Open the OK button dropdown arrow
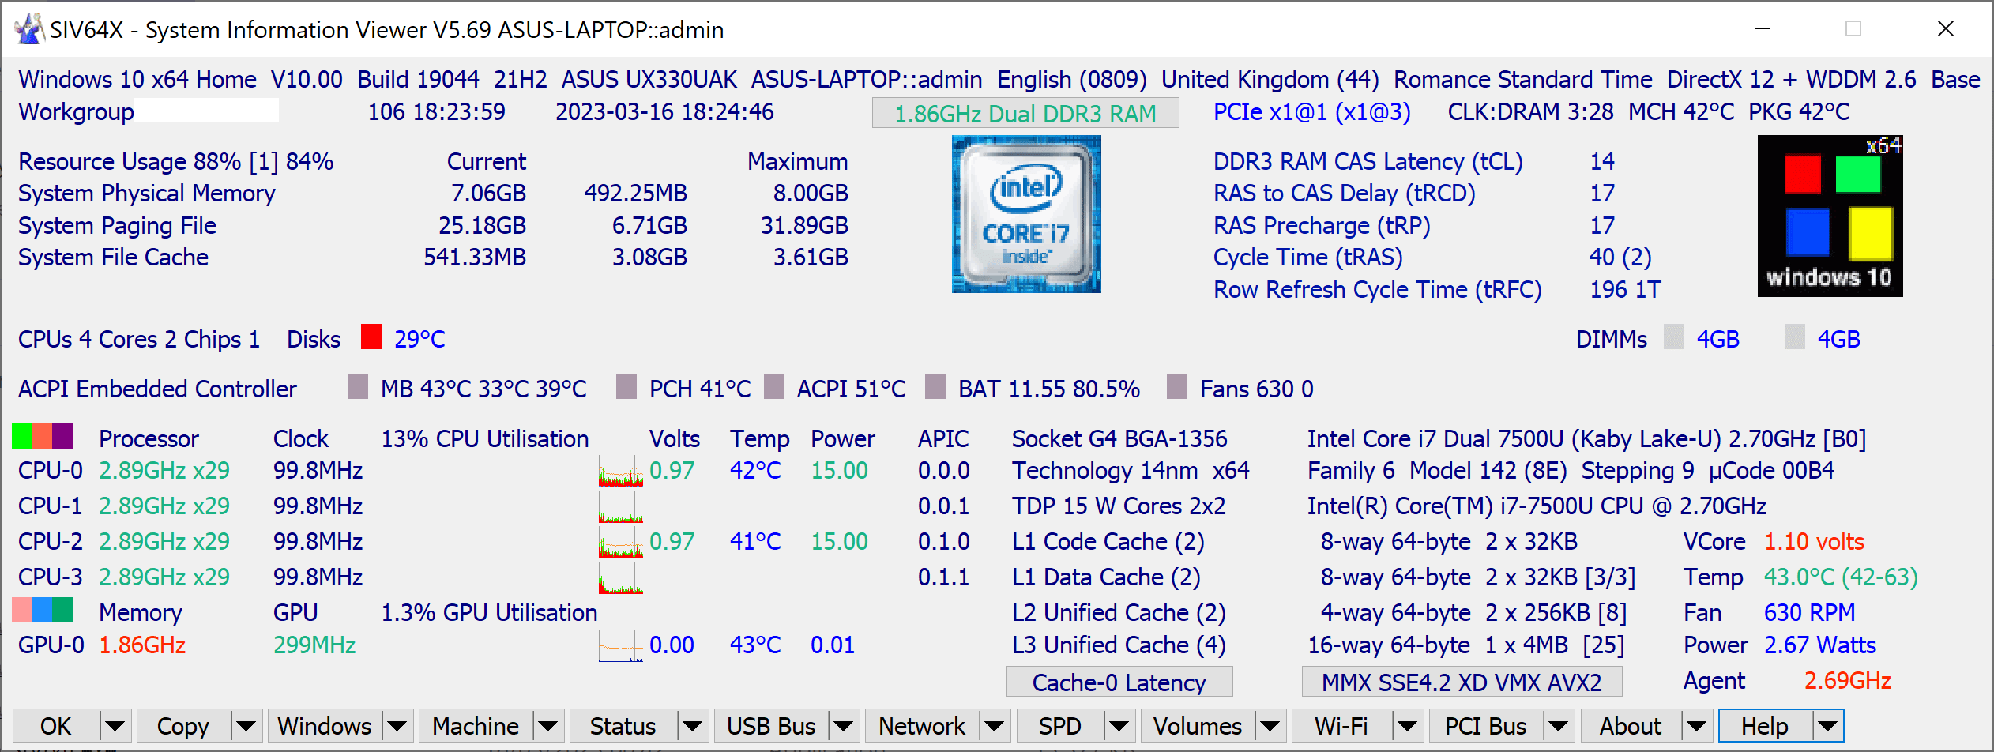The width and height of the screenshot is (1994, 752). coord(115,726)
